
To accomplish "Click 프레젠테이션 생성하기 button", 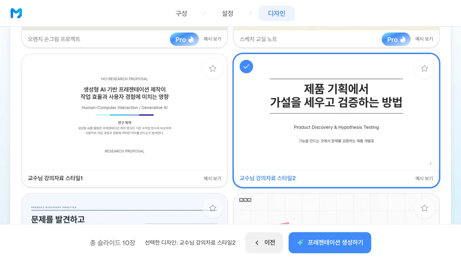I will 330,243.
